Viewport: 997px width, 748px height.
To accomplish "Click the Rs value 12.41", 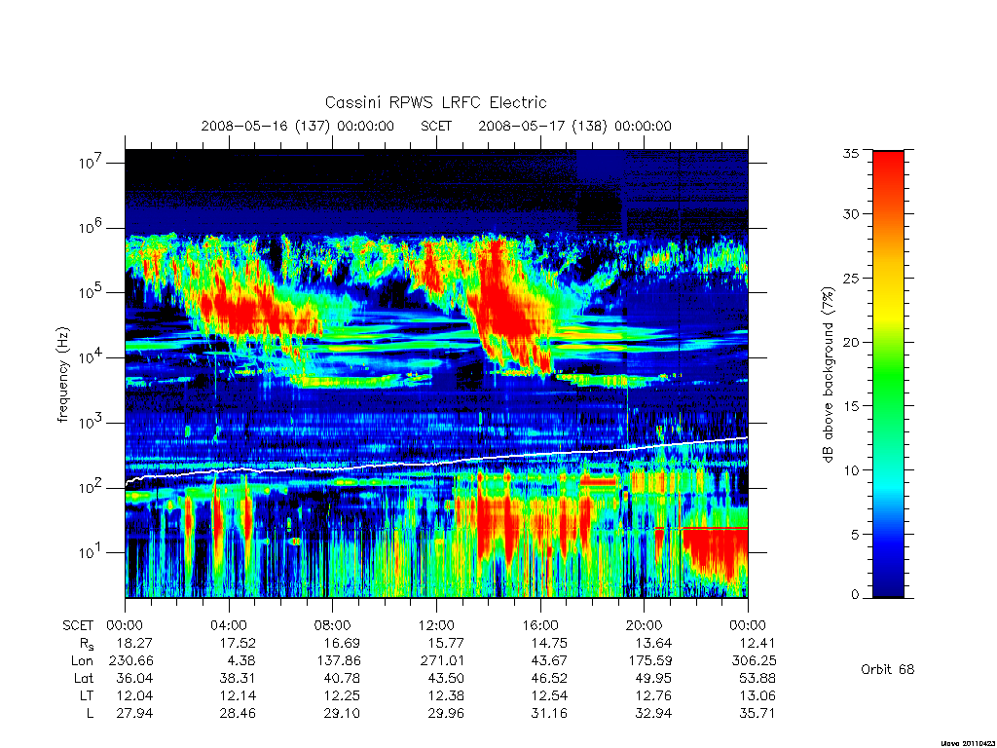I will tap(757, 643).
